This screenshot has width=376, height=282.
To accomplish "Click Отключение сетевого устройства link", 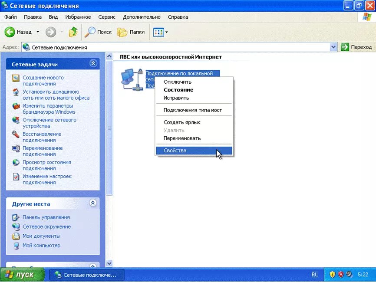I will click(49, 123).
